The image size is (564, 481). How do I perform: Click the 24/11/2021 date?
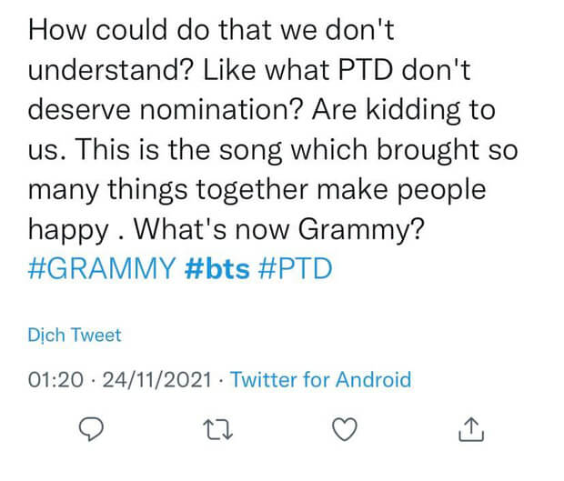point(157,380)
